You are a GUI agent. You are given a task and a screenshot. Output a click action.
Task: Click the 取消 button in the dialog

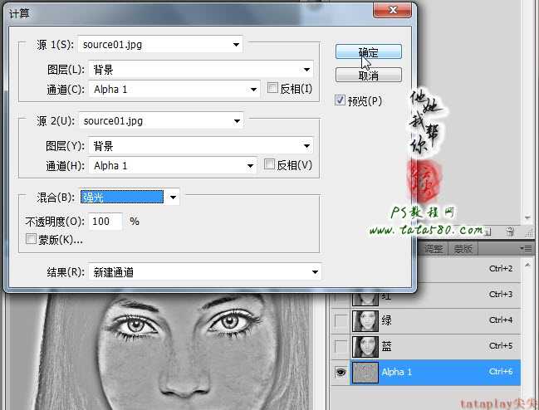tap(368, 75)
